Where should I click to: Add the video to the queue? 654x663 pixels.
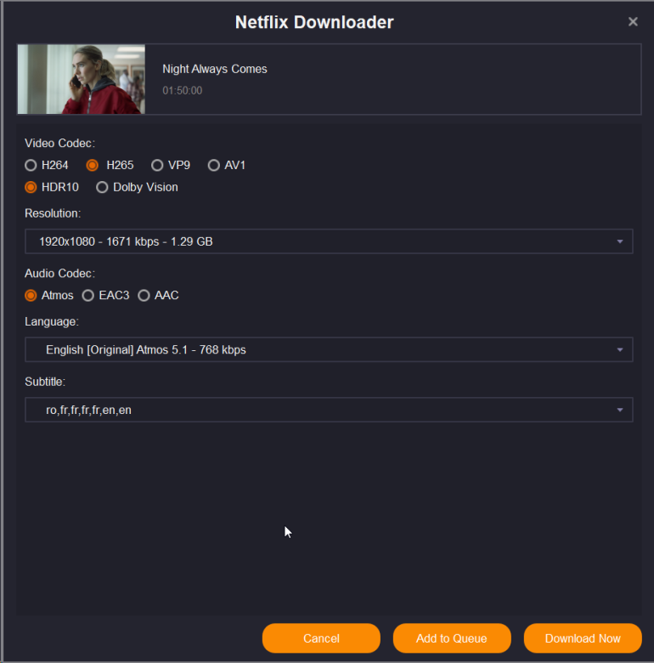pyautogui.click(x=452, y=638)
